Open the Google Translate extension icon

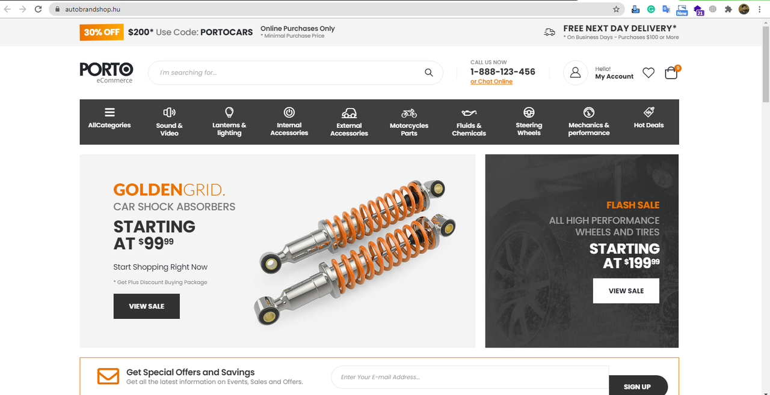(666, 9)
